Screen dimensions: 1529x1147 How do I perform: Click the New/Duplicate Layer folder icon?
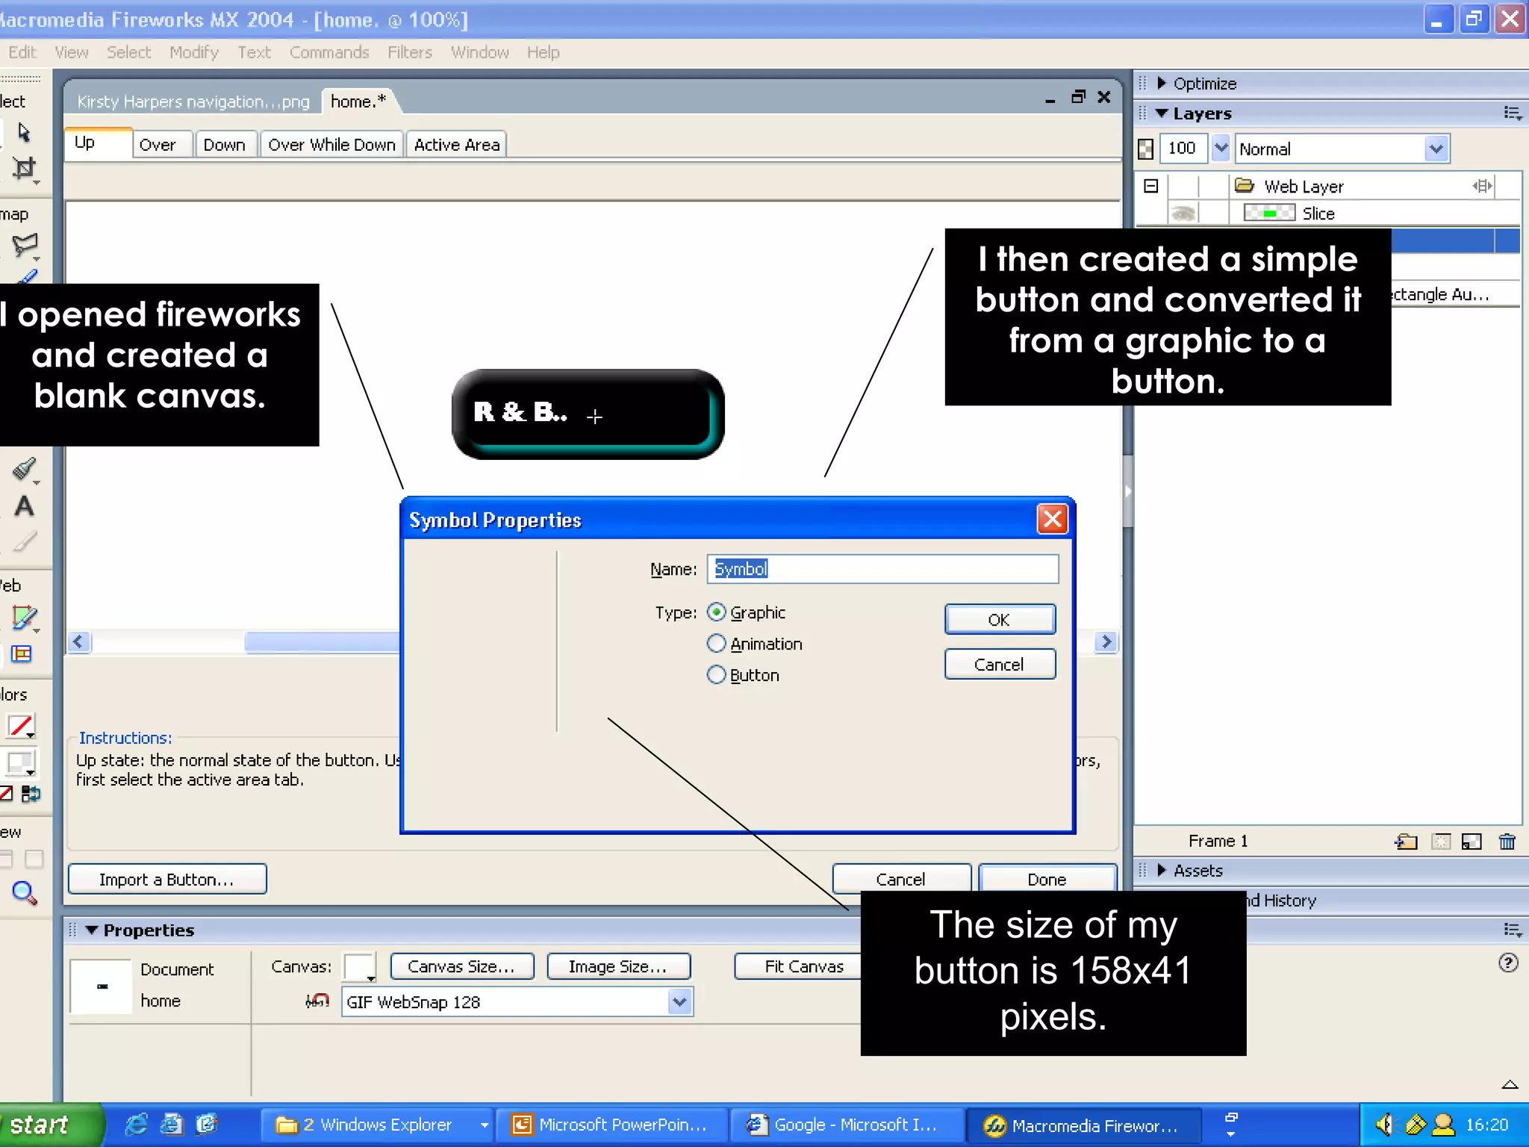click(x=1406, y=842)
